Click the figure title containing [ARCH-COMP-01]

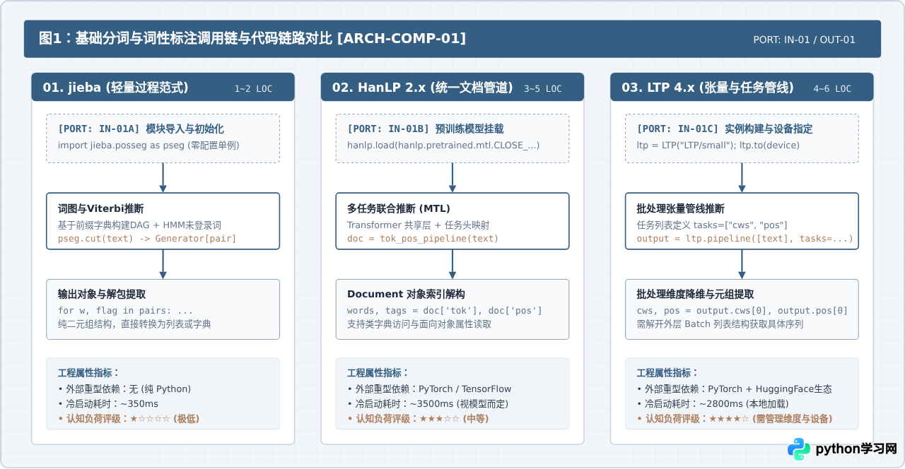tap(252, 39)
